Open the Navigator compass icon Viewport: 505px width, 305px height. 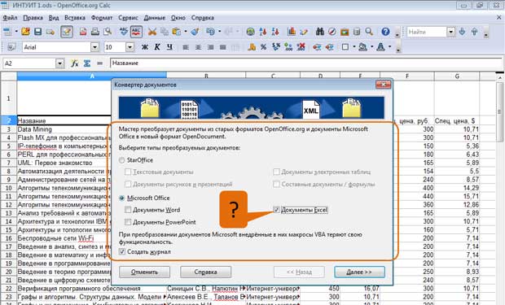point(332,32)
